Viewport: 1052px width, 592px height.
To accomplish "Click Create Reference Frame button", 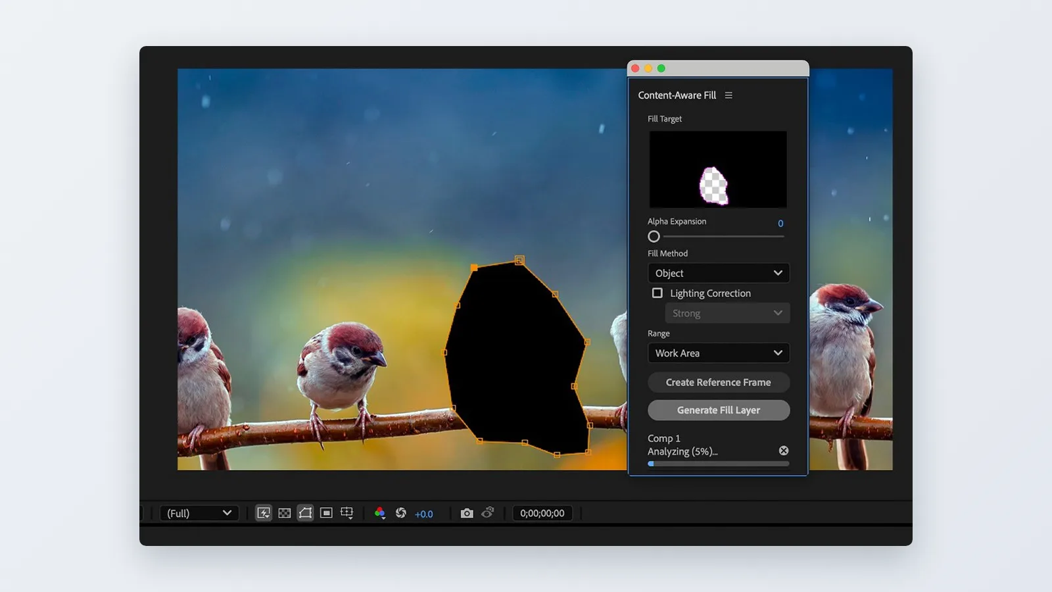I will click(719, 382).
